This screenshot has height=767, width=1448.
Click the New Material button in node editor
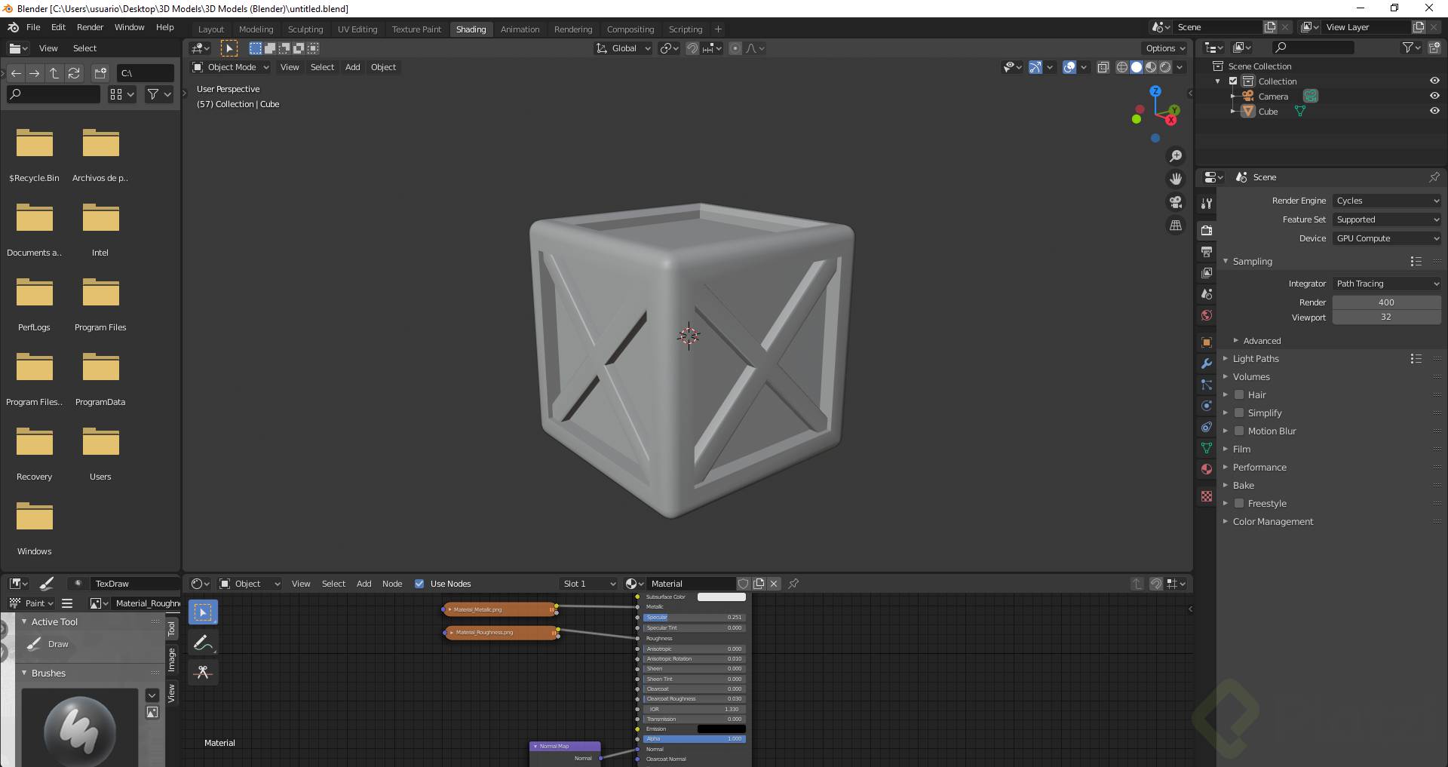[759, 583]
